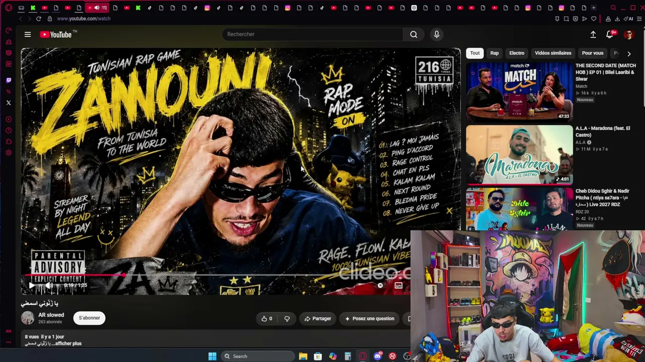Screen dimensions: 645x362
Task: Open Windows Start menu
Action: click(212, 356)
